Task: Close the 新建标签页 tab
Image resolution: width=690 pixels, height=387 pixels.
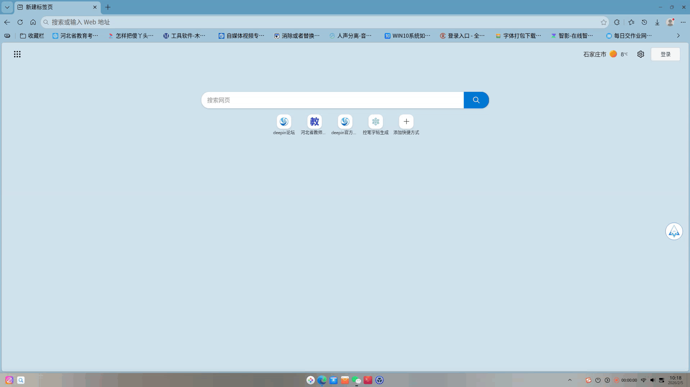Action: pyautogui.click(x=95, y=7)
